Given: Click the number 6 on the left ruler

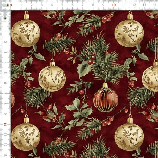Looking at the screenshot, I should (5, 83).
